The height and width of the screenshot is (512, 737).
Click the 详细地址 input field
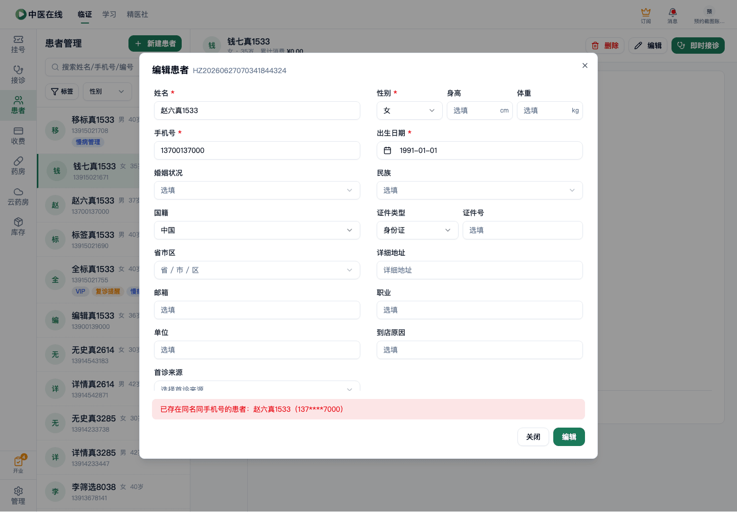pyautogui.click(x=480, y=270)
